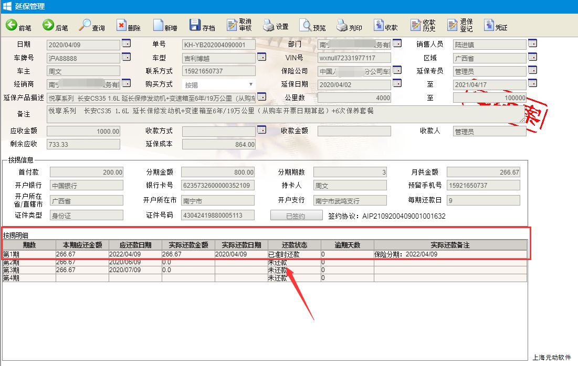Click the 删除 delete icon
Screen dimensions: 578x366
click(122, 25)
